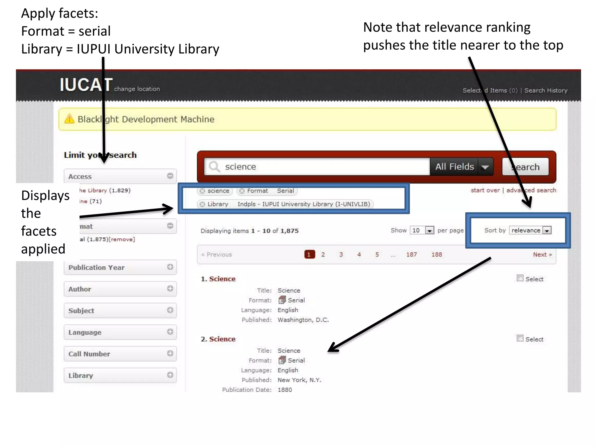Open the All Fields dropdown

point(462,167)
